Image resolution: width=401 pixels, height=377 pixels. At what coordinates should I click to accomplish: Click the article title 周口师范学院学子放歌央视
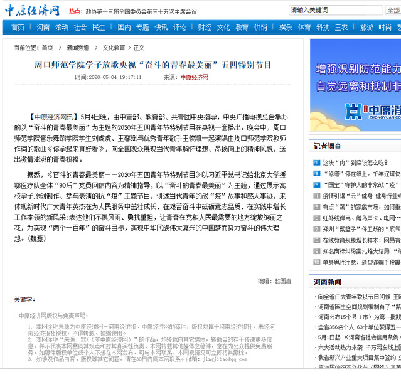coord(152,65)
